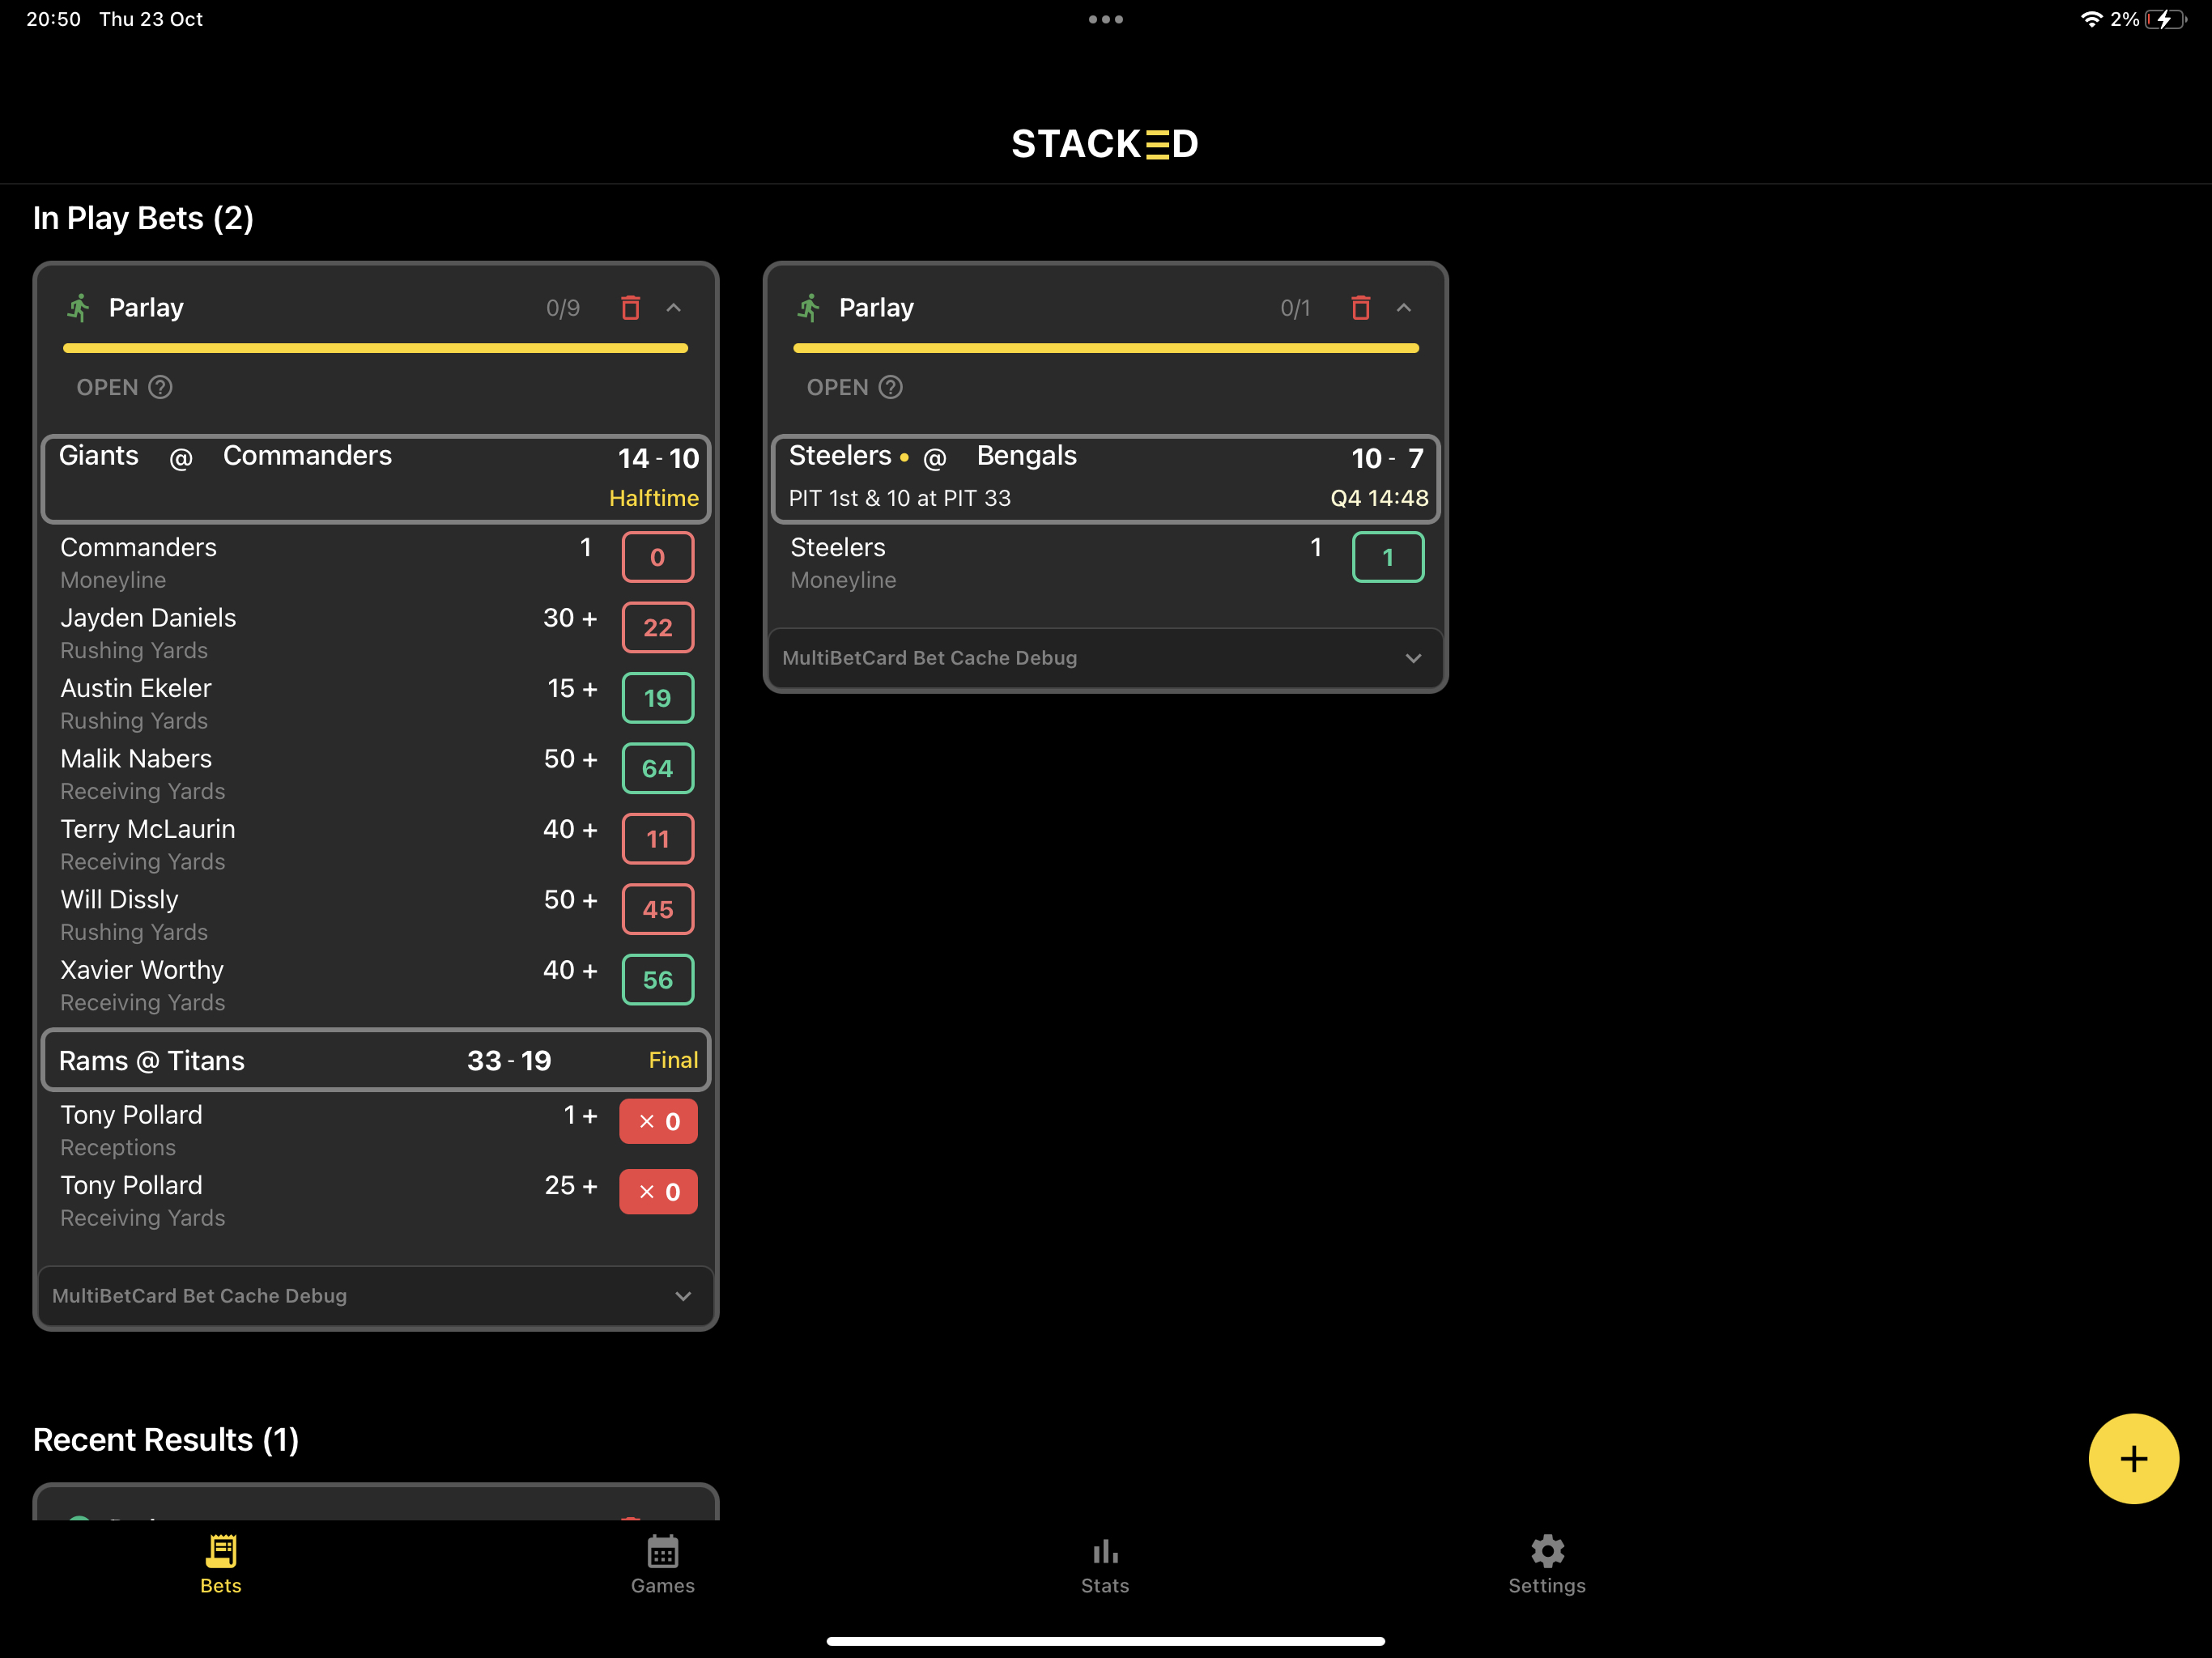The width and height of the screenshot is (2212, 1658).
Task: Select the Xavier Worthy leg name
Action: [142, 970]
